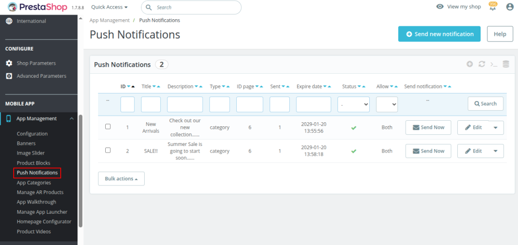Viewport: 518px width, 245px height.
Task: Click App Management breadcrumb link
Action: click(110, 20)
